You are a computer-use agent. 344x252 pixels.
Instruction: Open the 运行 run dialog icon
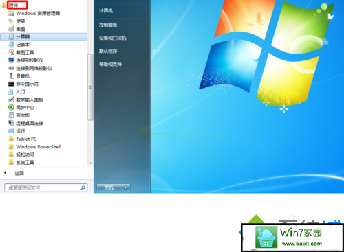pos(11,131)
